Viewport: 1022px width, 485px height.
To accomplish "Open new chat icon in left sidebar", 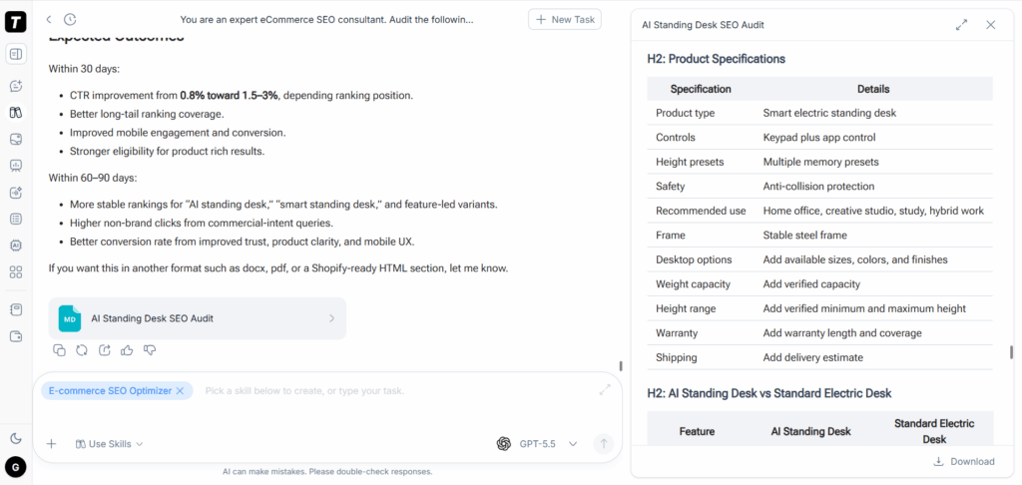I will (16, 86).
